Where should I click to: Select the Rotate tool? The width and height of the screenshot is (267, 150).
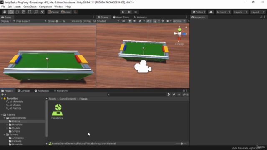click(x=17, y=12)
